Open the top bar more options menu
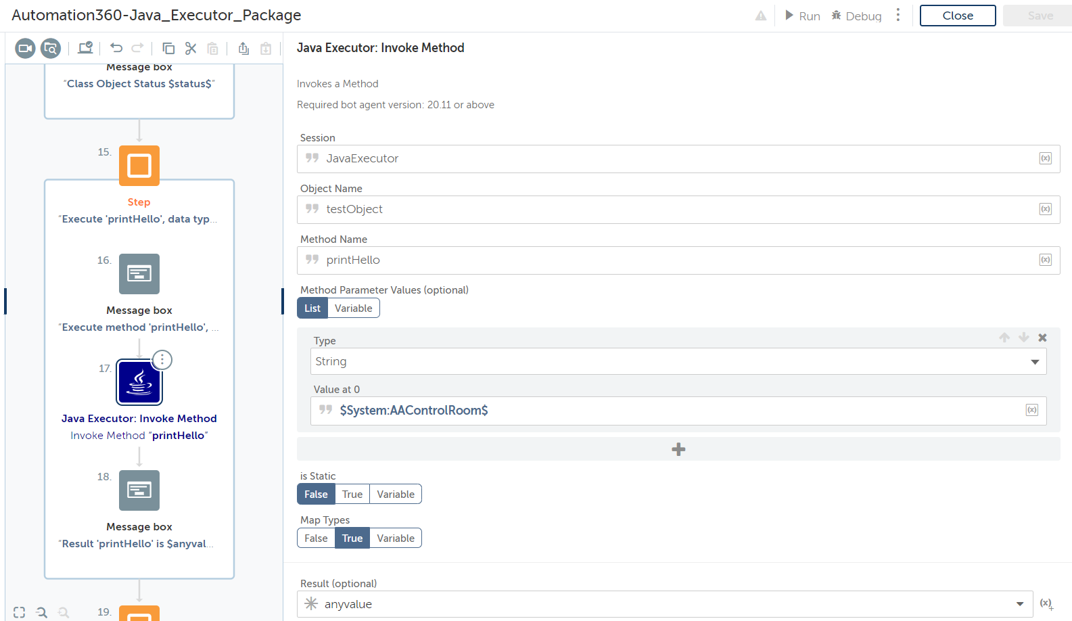The image size is (1072, 621). coord(898,16)
